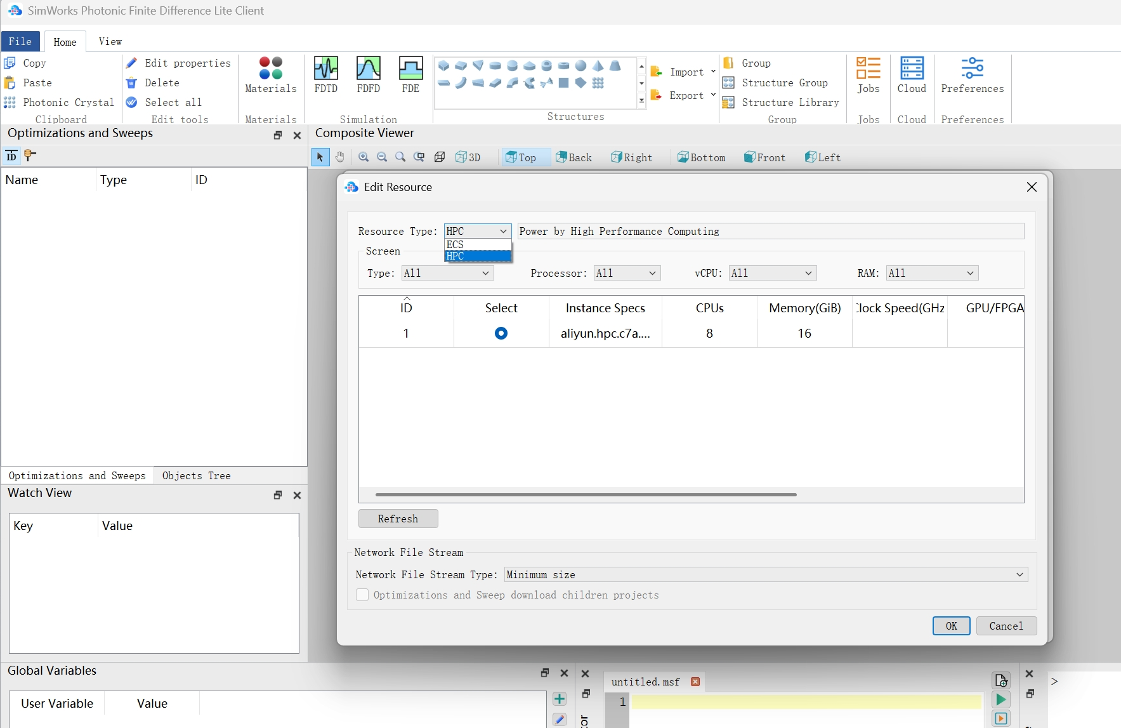
Task: Open the vCPU filter dropdown
Action: 773,273
